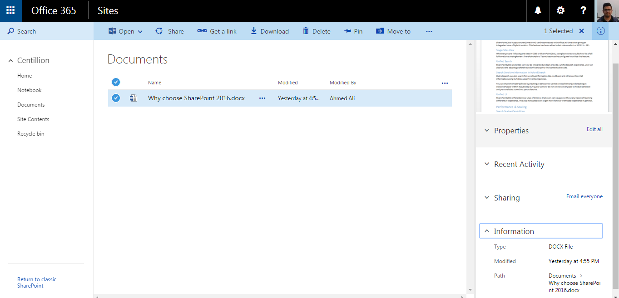Open Recycle bin from left navigation
Viewport: 619px width, 298px height.
[x=31, y=134]
